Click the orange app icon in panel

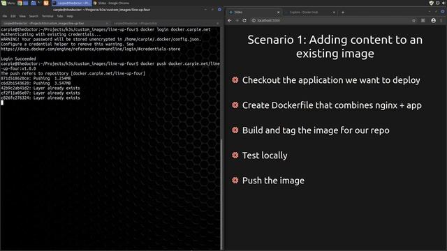(46, 3)
